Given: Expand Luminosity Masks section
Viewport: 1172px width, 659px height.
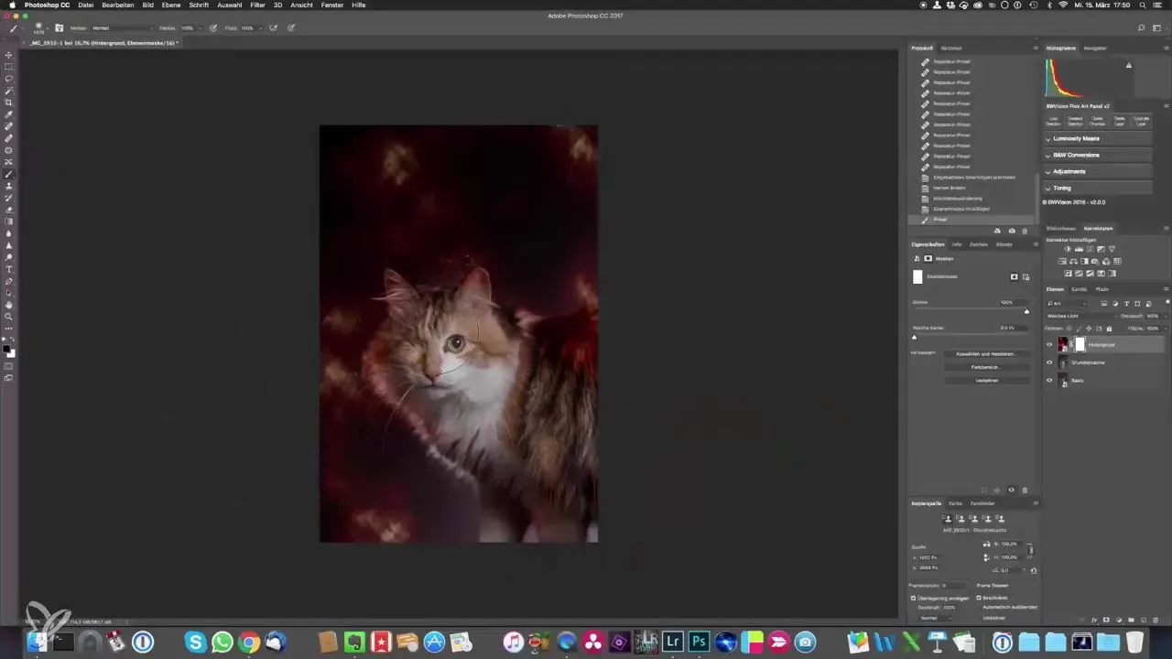Looking at the screenshot, I should pos(1098,138).
